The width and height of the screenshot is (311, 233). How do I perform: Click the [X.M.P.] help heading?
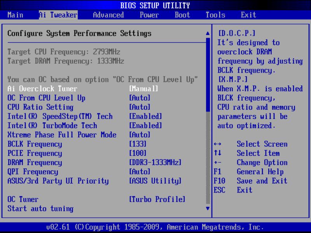(x=233, y=80)
